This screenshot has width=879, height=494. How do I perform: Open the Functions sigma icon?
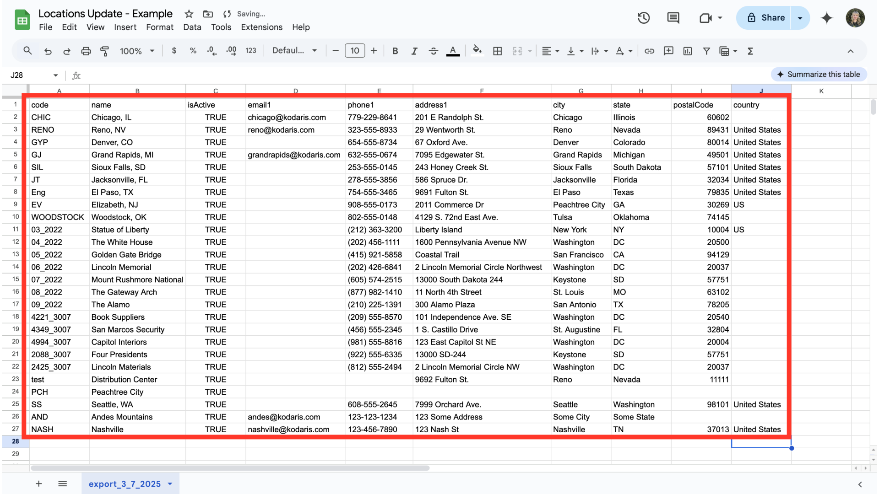click(x=750, y=51)
